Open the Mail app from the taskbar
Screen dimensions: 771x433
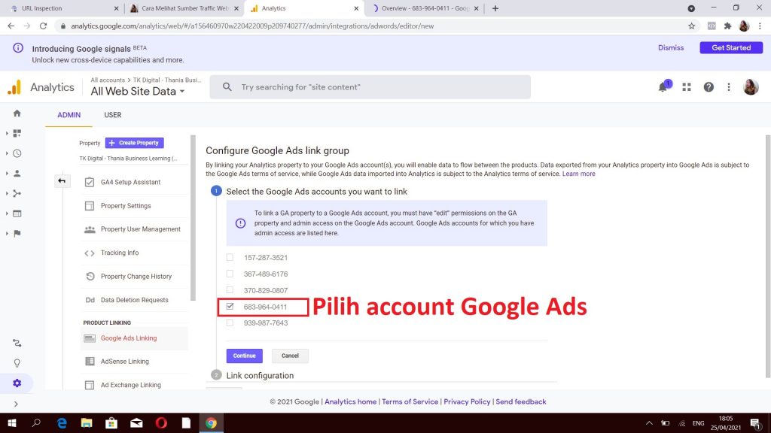click(x=136, y=422)
